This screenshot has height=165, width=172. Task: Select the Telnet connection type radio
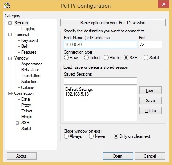pos(86,58)
